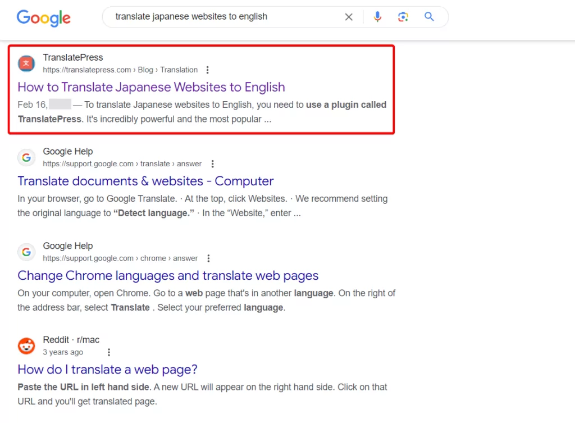Click the Google logo

[x=44, y=17]
